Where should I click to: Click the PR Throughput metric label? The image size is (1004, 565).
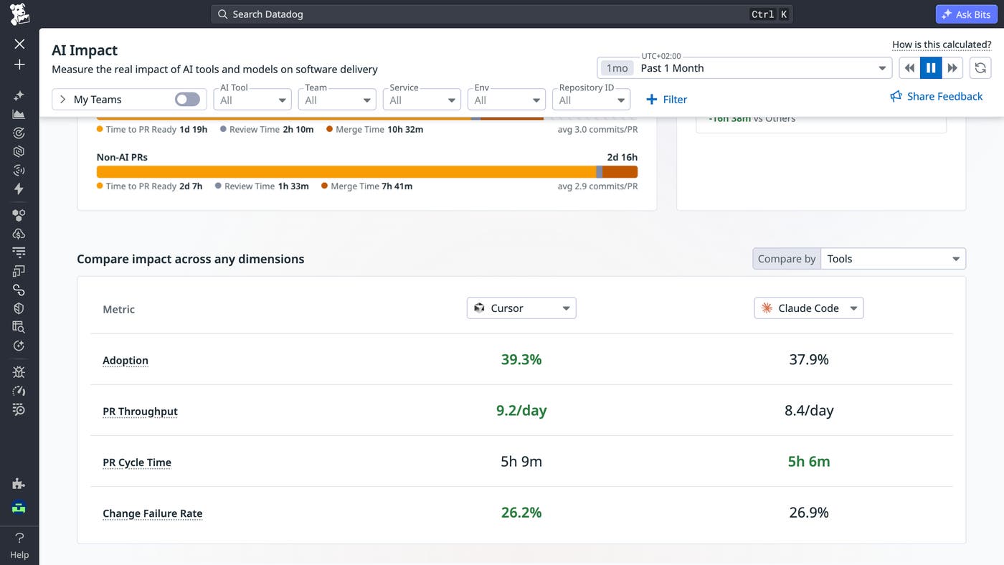pos(140,412)
